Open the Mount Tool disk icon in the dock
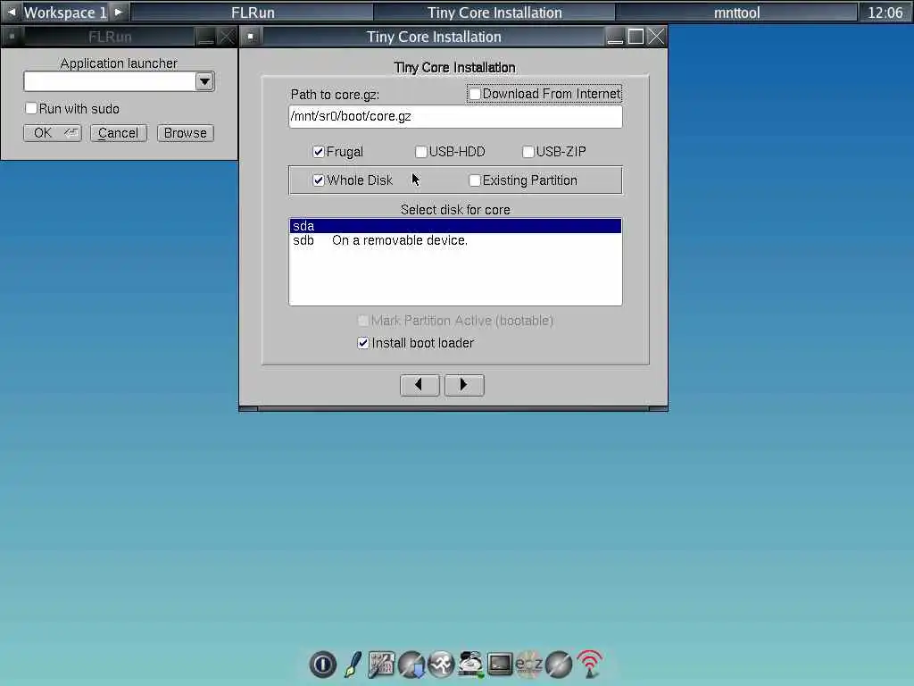The image size is (914, 686). pyautogui.click(x=470, y=664)
